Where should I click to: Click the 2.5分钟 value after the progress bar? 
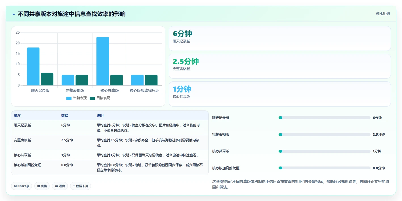point(379,135)
